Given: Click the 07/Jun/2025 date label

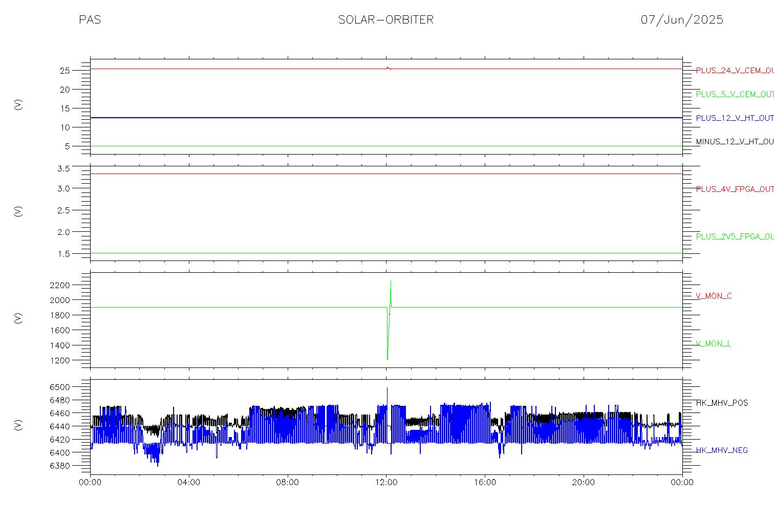Looking at the screenshot, I should (x=682, y=20).
